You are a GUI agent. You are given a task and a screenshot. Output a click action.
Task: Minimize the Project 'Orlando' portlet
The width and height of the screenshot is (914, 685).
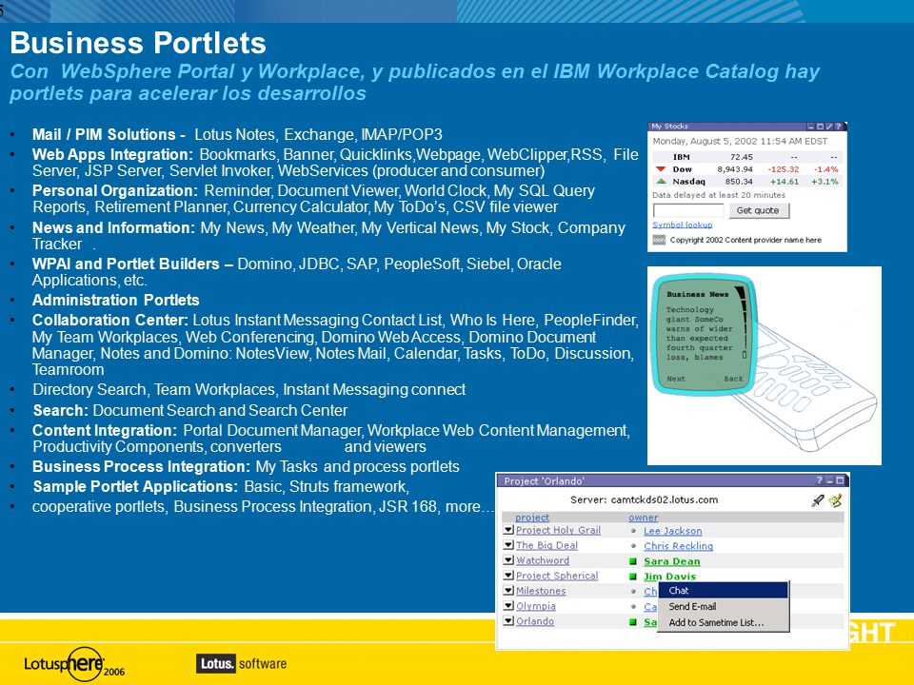click(830, 480)
